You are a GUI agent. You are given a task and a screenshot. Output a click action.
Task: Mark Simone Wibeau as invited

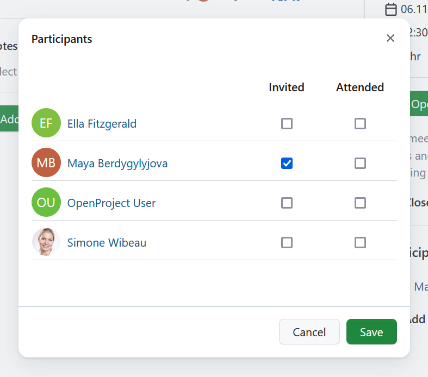click(x=287, y=242)
